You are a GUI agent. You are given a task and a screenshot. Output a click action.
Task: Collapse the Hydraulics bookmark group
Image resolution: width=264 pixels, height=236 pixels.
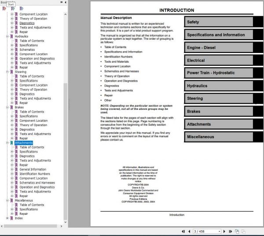(7, 37)
